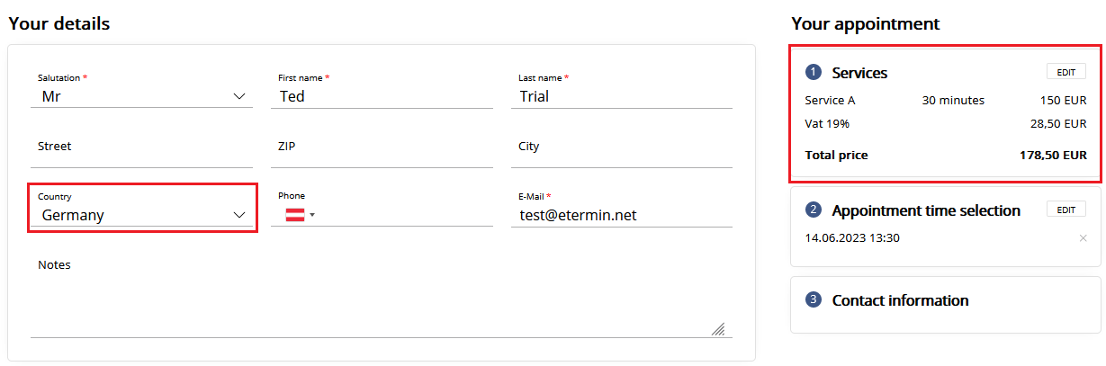Viewport: 1106px width, 366px height.
Task: Click the Austrian flag phone prefix icon
Action: 295,215
